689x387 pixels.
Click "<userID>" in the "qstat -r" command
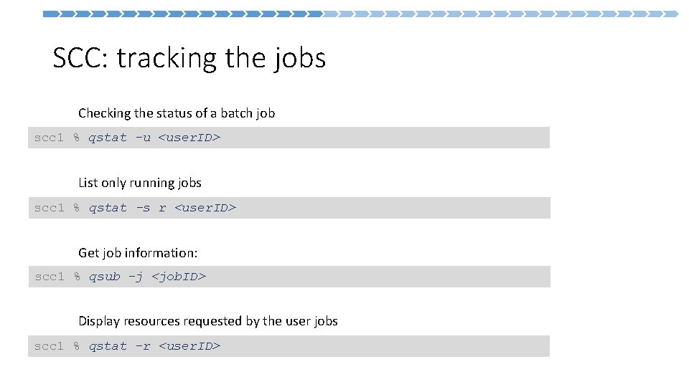click(189, 346)
